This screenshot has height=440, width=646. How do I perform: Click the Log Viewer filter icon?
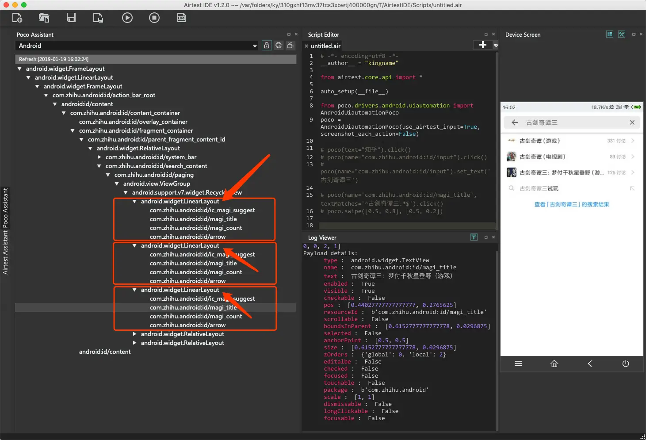pos(474,237)
